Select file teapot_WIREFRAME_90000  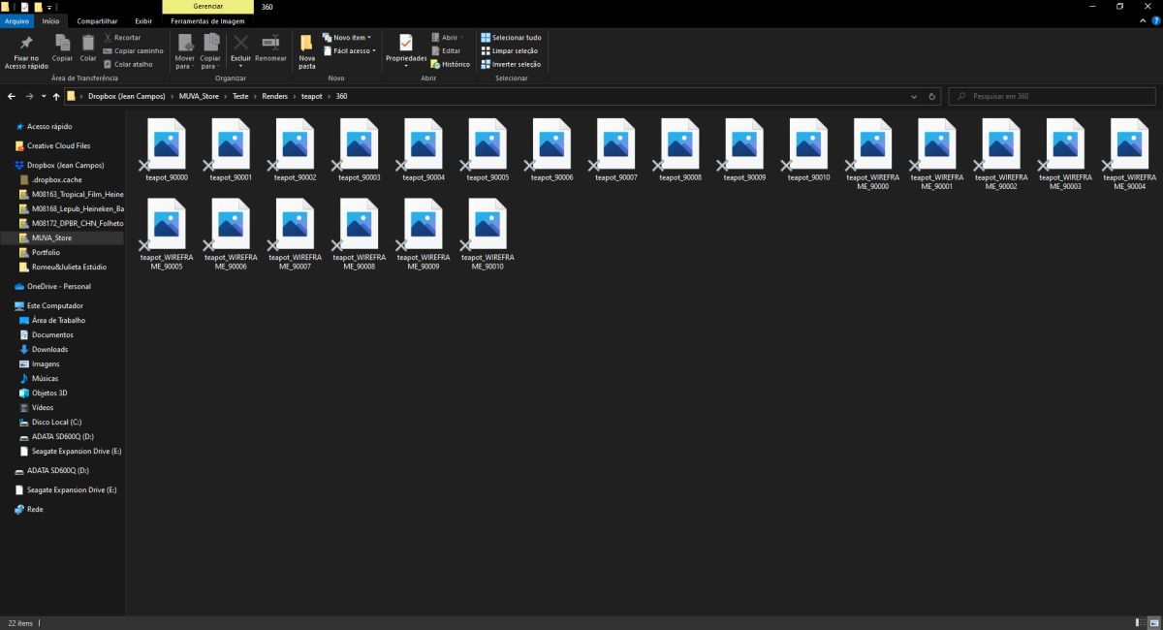(x=872, y=154)
